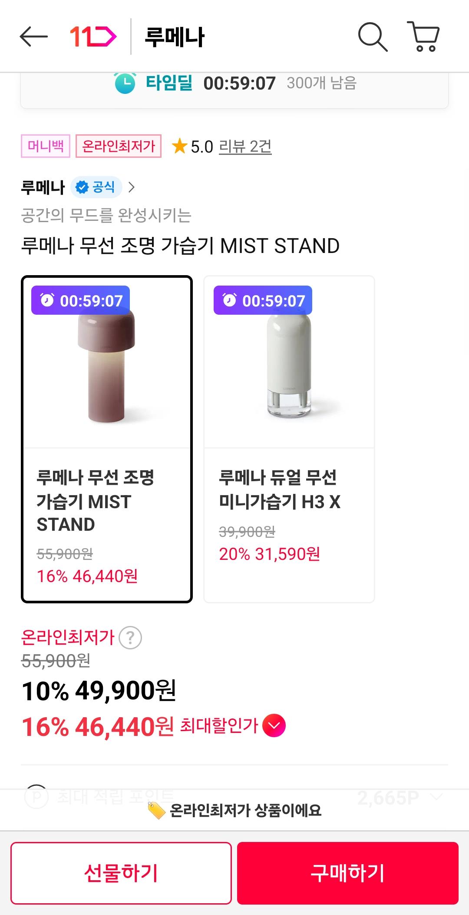This screenshot has width=469, height=915.
Task: Tap the time deal clock icon
Action: click(125, 83)
